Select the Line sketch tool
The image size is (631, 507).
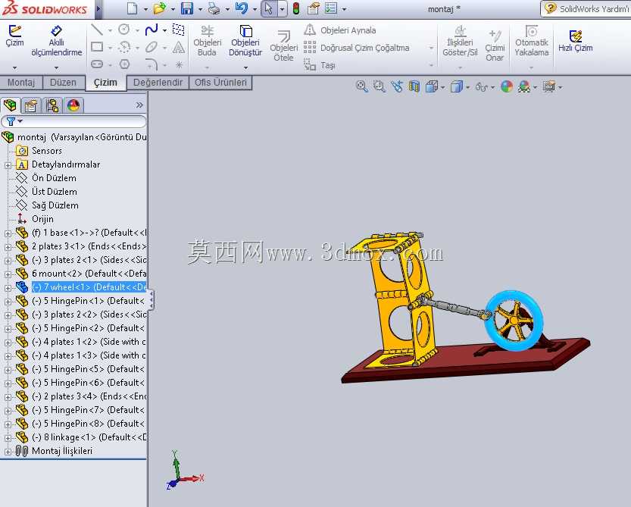point(97,30)
